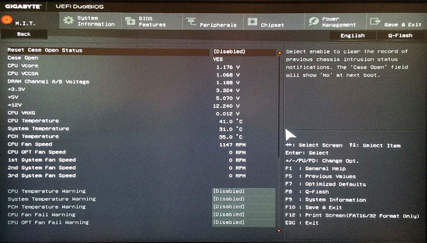Click the scroll up arrow of the list
The width and height of the screenshot is (427, 243).
tap(279, 52)
